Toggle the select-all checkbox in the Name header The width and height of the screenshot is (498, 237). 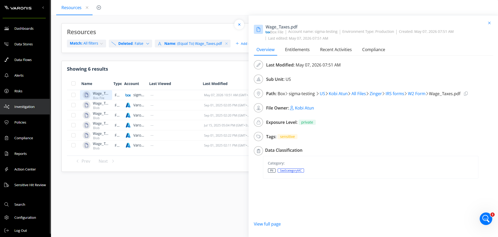tap(73, 83)
